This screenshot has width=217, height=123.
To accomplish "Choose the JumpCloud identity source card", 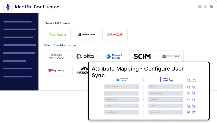I will coord(80,70).
